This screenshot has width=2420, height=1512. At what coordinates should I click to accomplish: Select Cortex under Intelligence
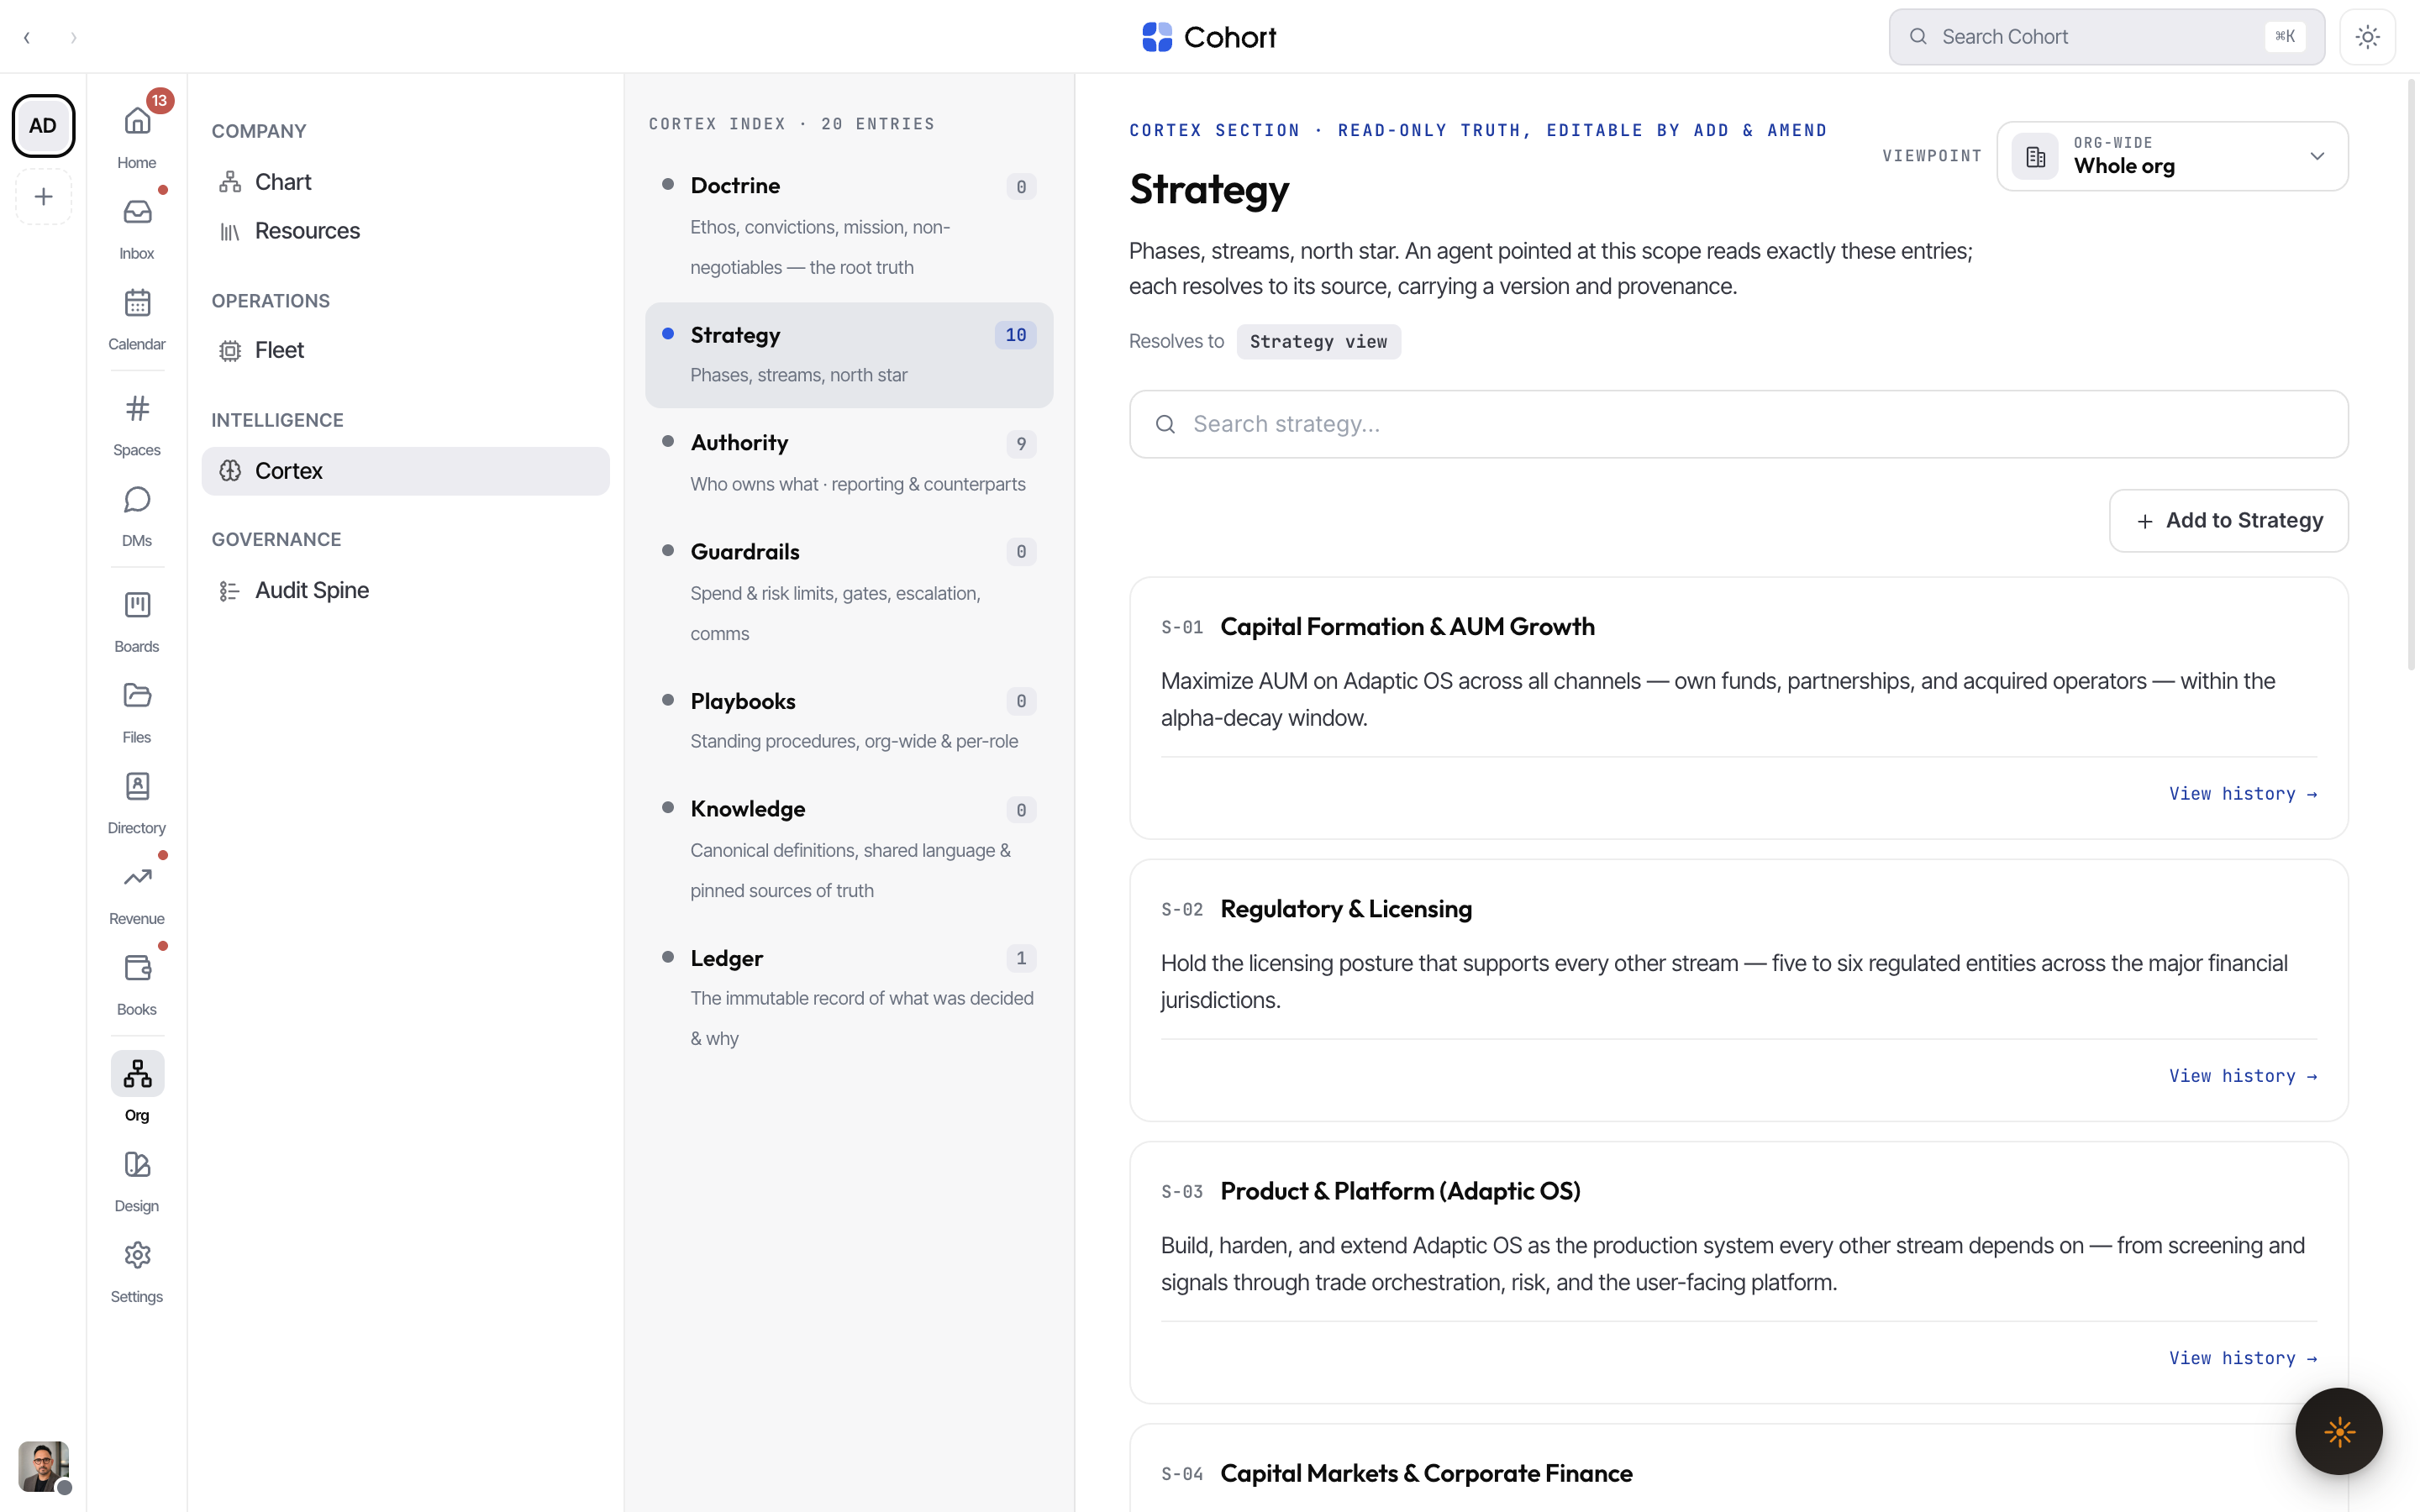click(x=405, y=471)
